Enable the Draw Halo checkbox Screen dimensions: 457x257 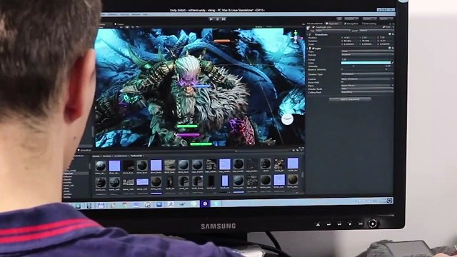[x=342, y=82]
